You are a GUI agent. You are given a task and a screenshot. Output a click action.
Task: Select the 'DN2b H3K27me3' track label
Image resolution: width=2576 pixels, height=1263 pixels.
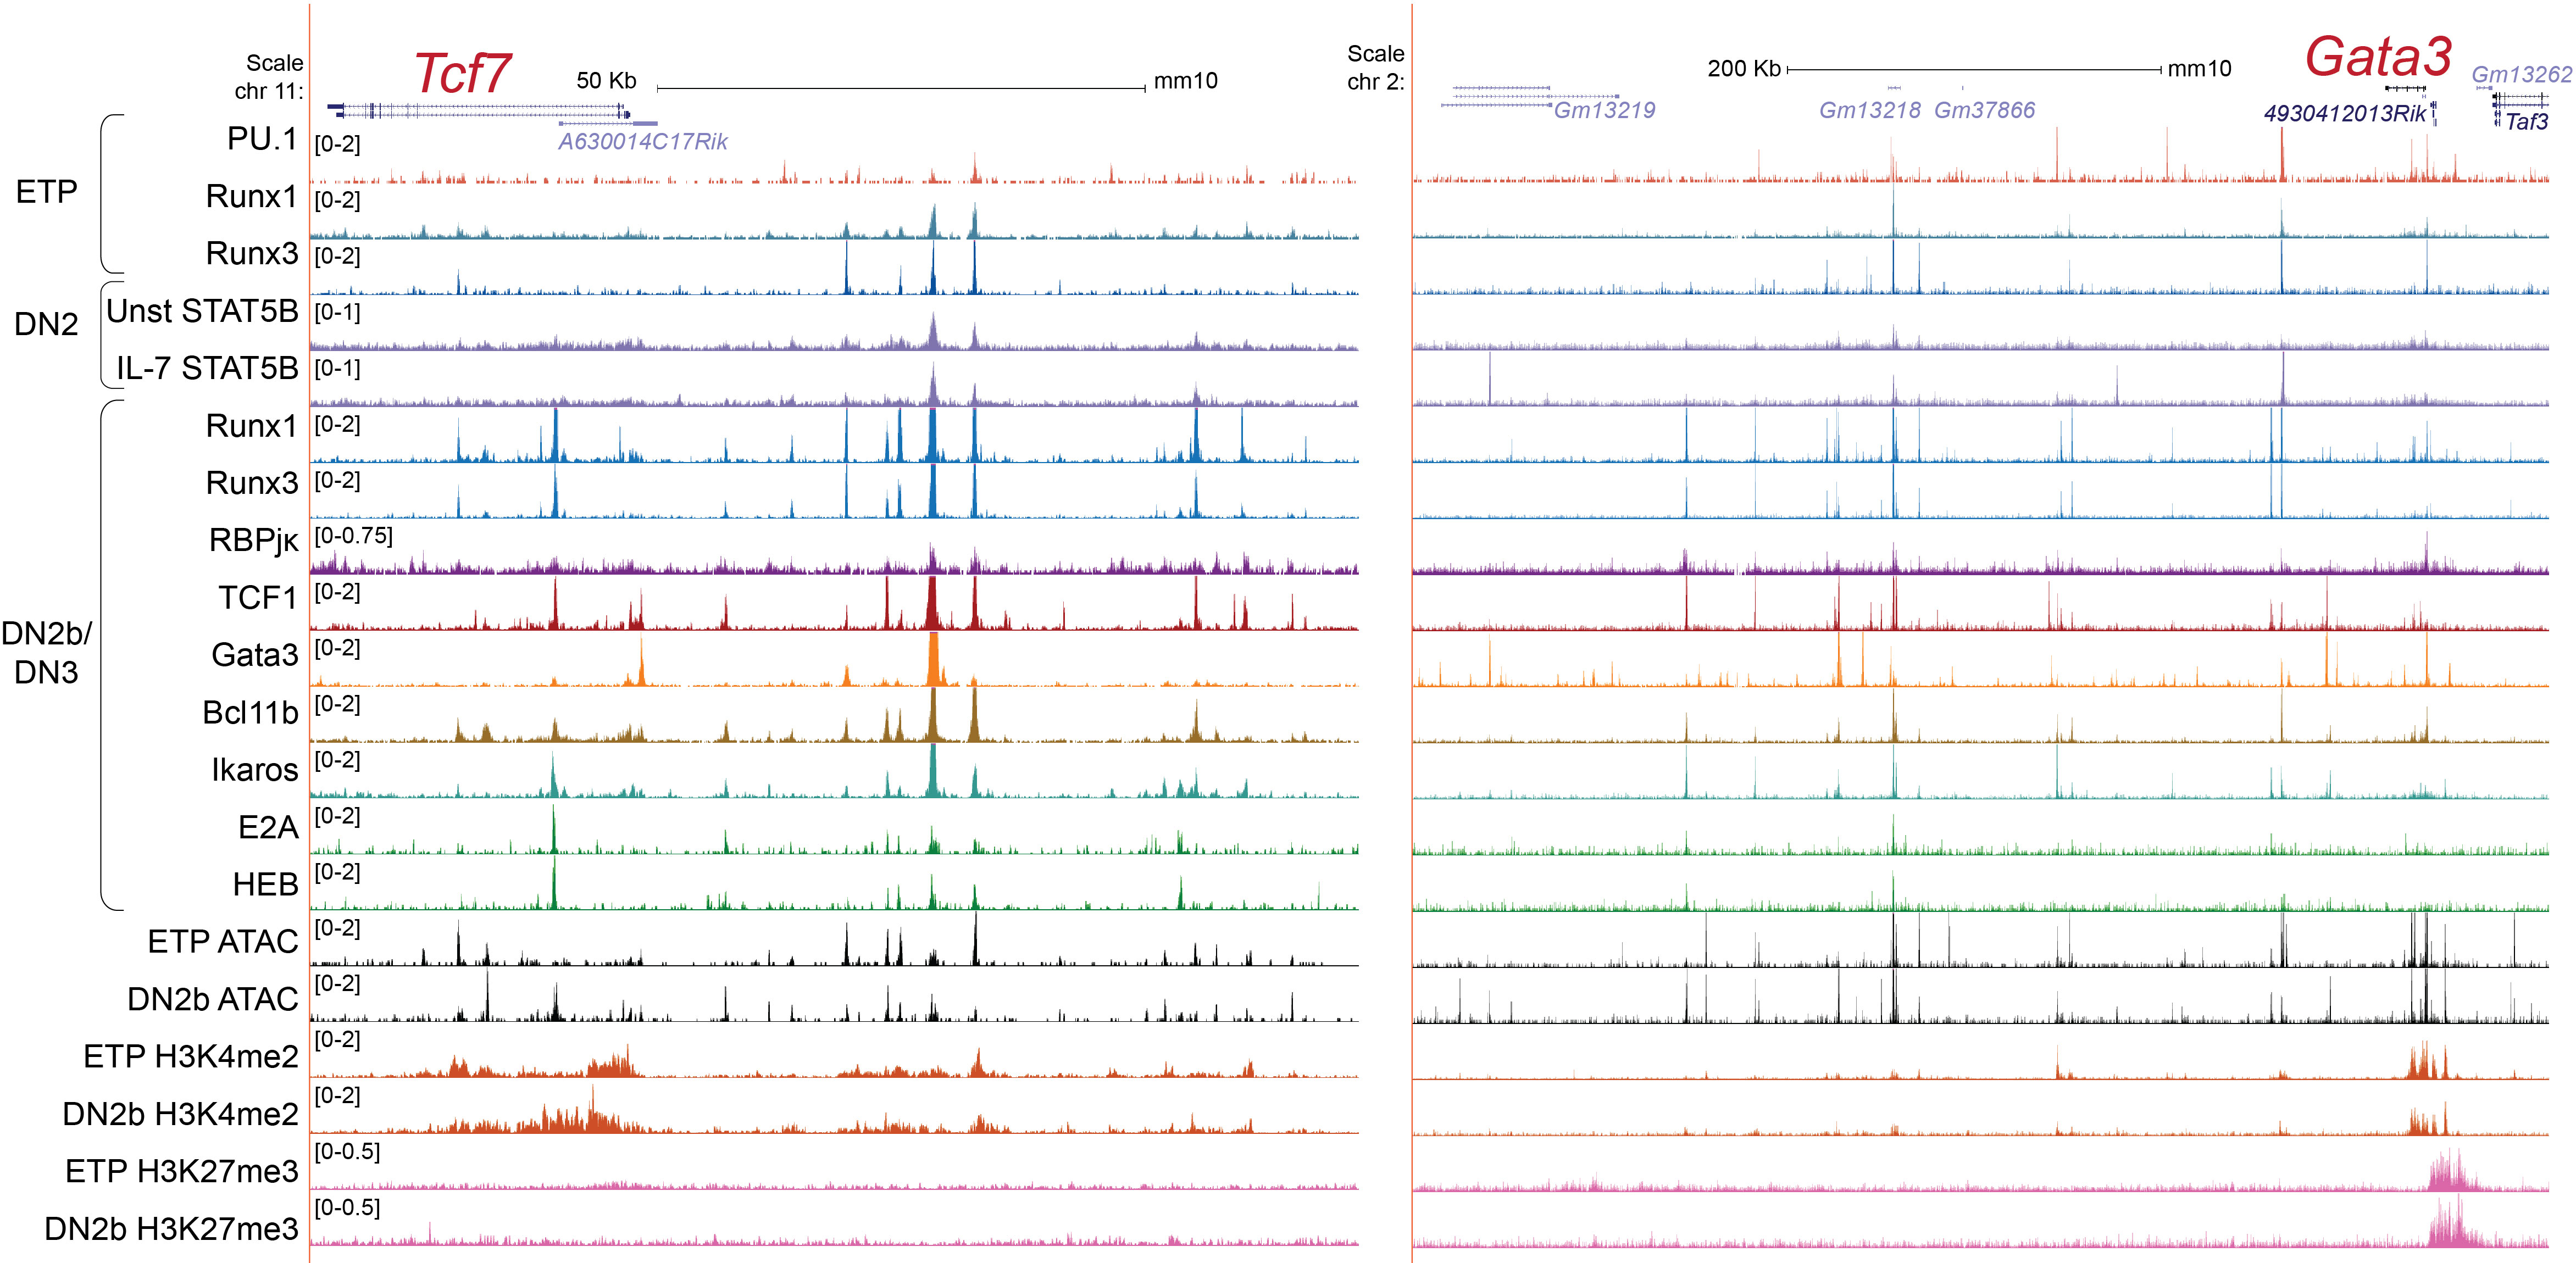coord(171,1229)
